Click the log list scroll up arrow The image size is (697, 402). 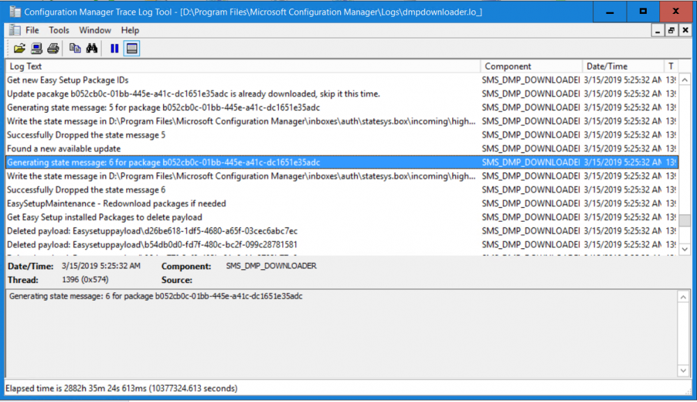684,80
